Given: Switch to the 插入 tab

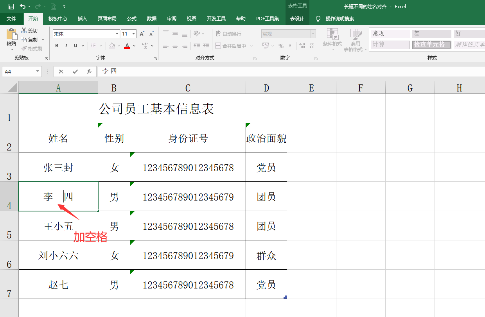Looking at the screenshot, I should [x=83, y=19].
